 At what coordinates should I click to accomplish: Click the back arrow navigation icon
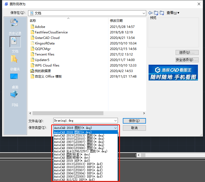(150, 13)
